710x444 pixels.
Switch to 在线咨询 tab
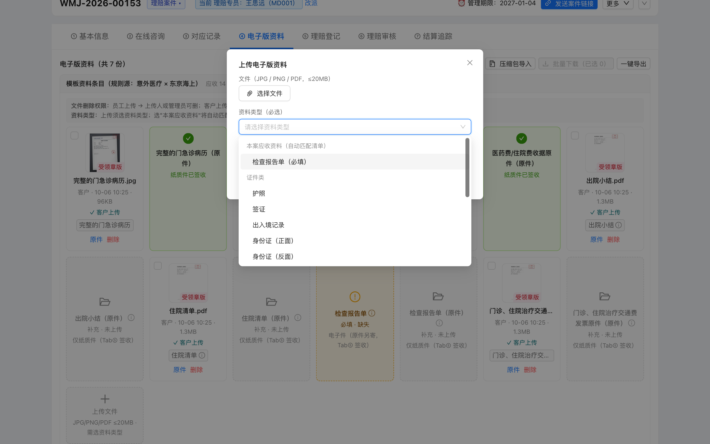pyautogui.click(x=146, y=36)
